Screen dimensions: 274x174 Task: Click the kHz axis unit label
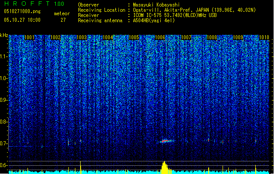[x=4, y=35]
